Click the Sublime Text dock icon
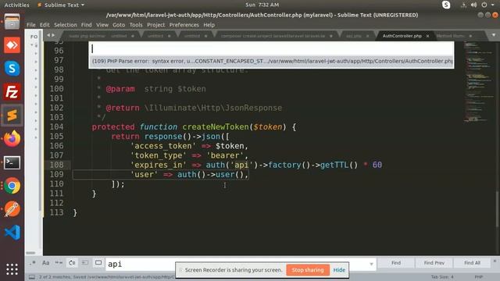 pos(12,115)
